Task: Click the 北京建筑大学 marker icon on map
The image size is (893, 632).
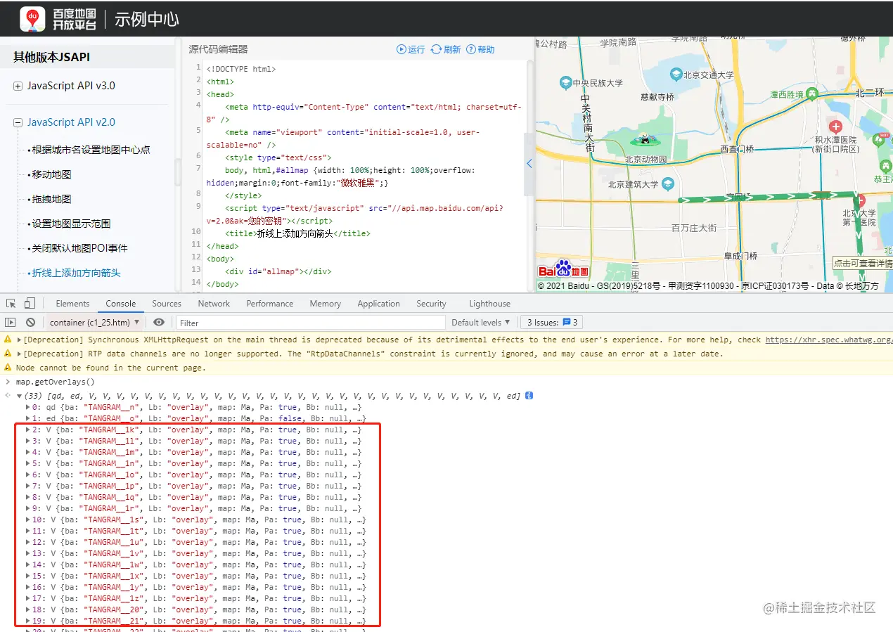Action: click(x=667, y=183)
